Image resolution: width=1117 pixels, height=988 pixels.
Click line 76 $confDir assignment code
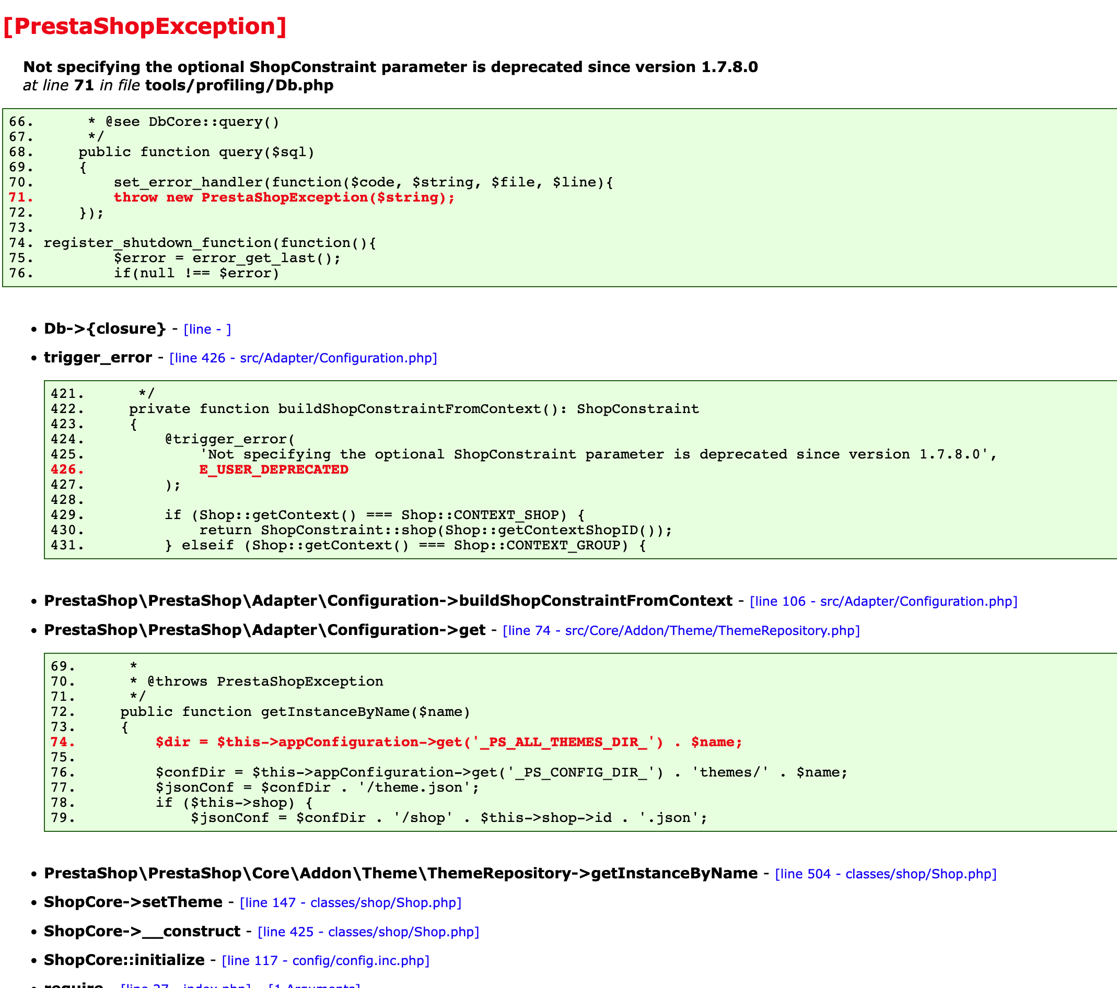[501, 773]
